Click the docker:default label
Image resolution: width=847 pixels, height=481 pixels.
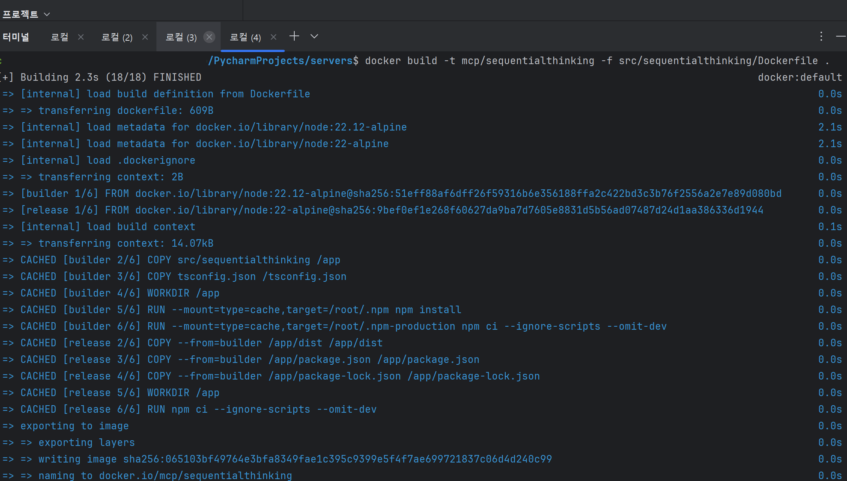799,77
